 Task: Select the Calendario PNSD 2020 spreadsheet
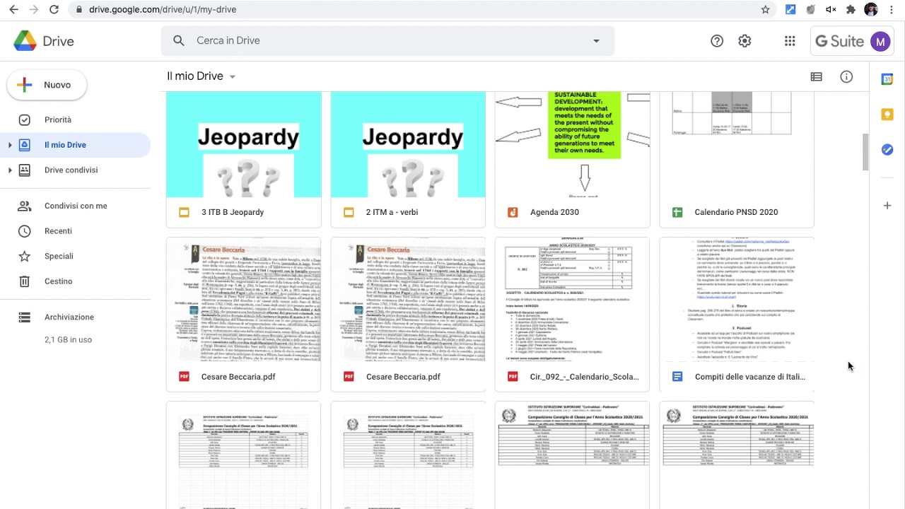737,159
